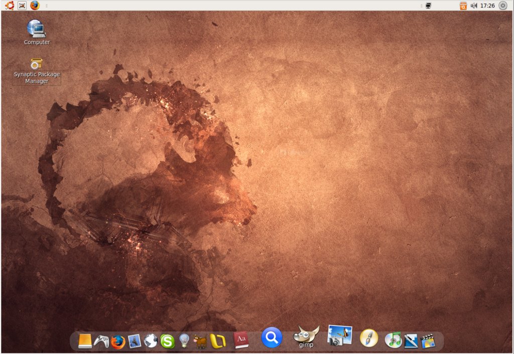
Task: Open the Computer desktop icon
Action: [37, 29]
